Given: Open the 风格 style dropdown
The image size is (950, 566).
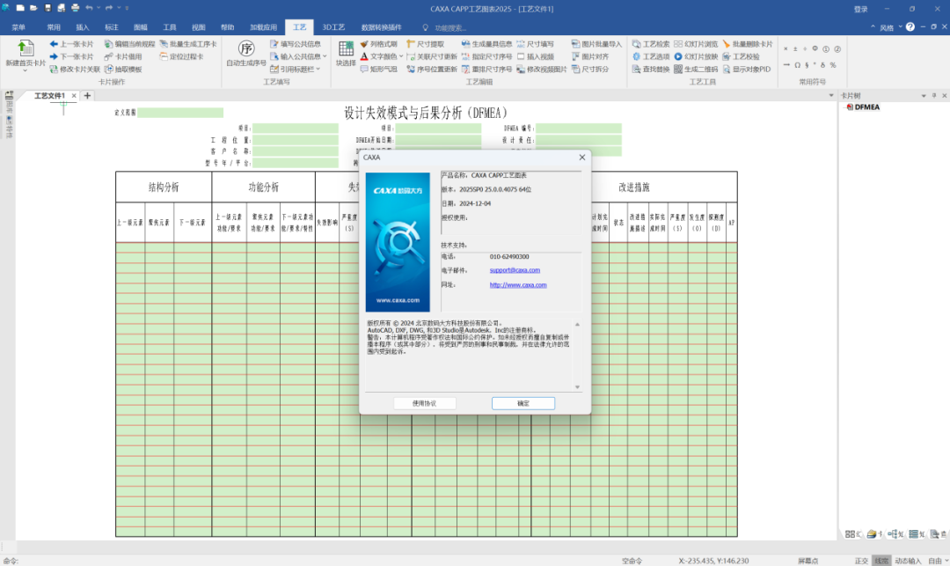Looking at the screenshot, I should 901,27.
